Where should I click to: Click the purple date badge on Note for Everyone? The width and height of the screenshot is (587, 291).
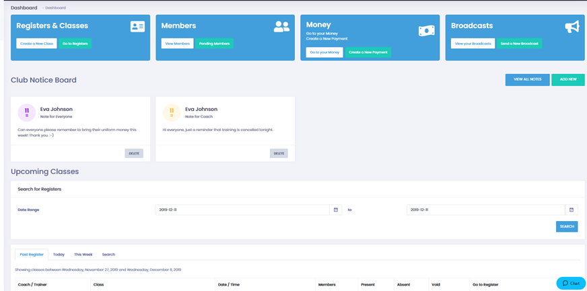click(x=26, y=112)
